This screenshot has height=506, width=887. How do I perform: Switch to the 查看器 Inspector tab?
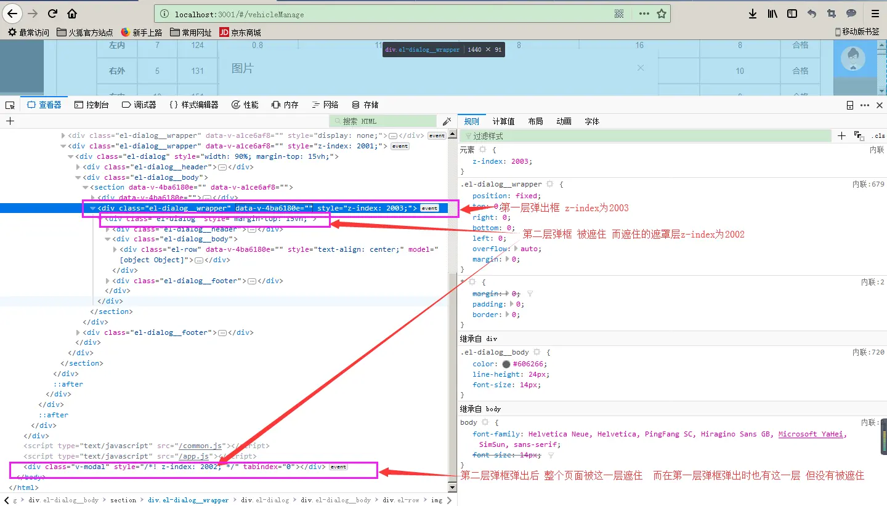pos(44,105)
